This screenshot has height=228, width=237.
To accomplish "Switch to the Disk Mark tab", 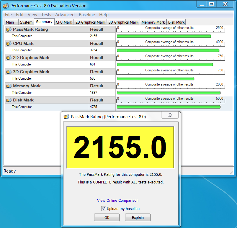I will click(x=176, y=22).
